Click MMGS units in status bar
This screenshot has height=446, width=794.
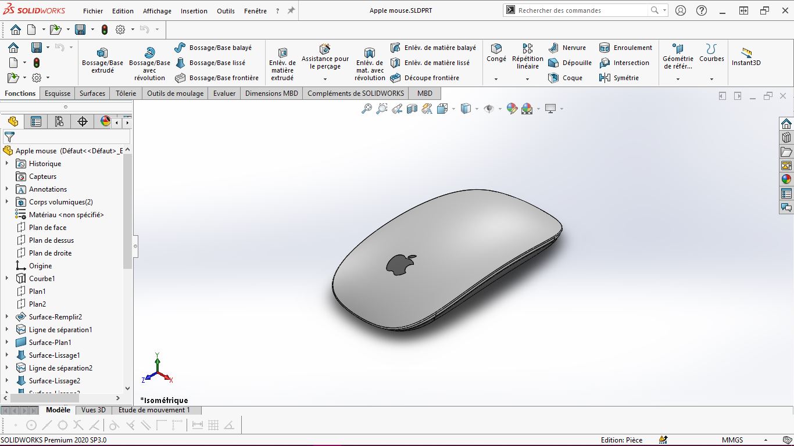(x=732, y=440)
